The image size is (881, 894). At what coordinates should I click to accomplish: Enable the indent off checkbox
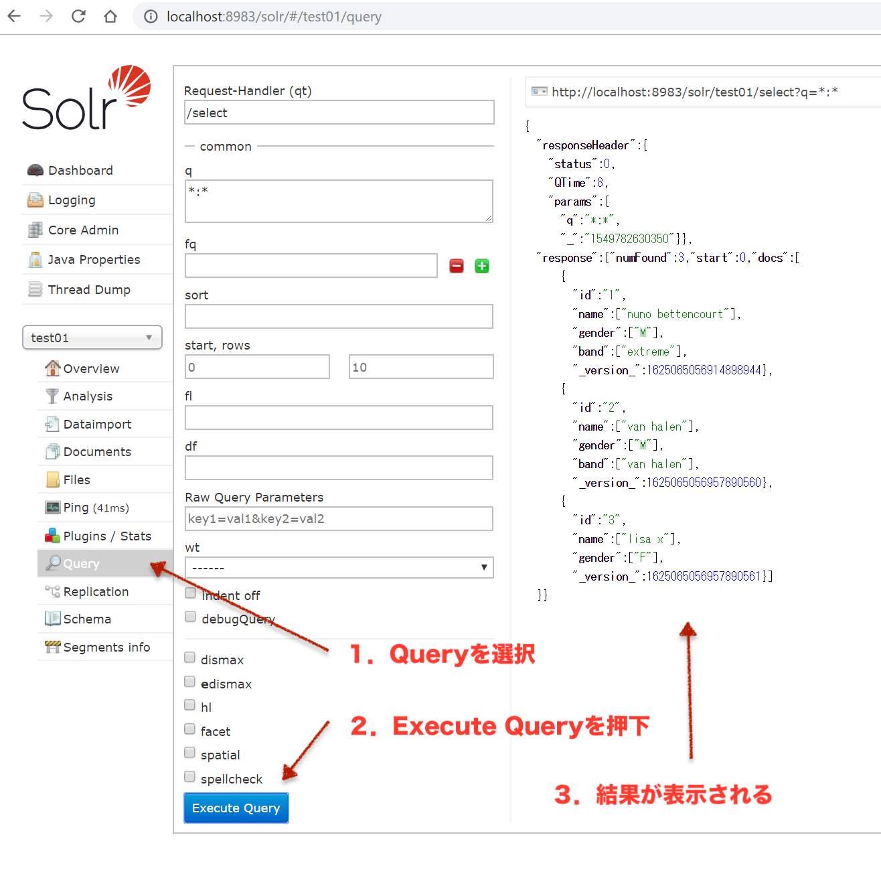[x=190, y=593]
